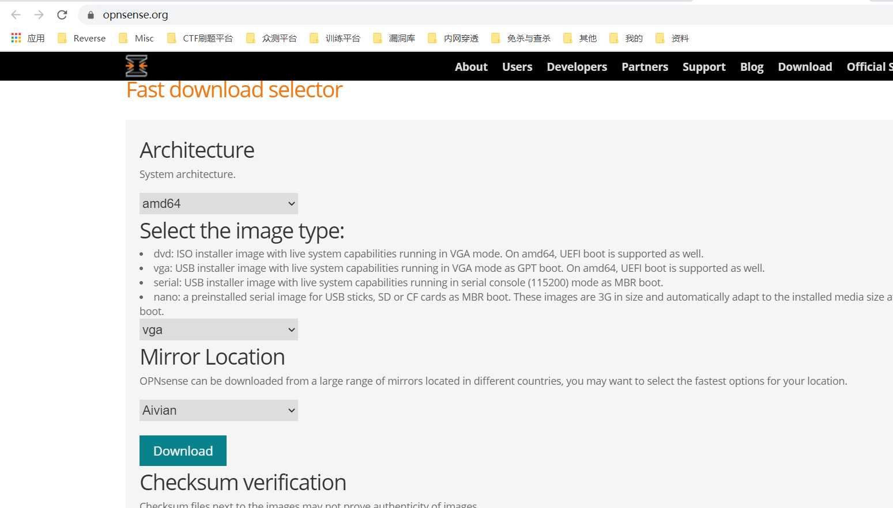Select the Support menu item
Screen dimensions: 893x508
[x=704, y=67]
